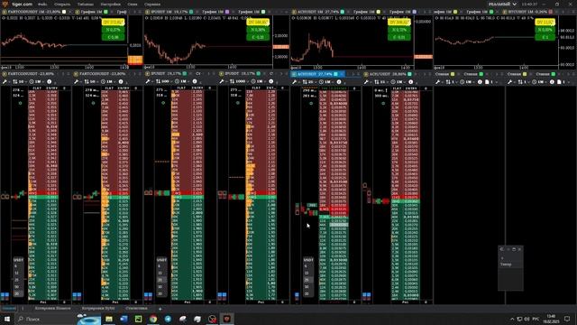Open 1M timeframe dropdown in IPUSDT 500 panel
577x325 pixels.
pyautogui.click(x=182, y=82)
